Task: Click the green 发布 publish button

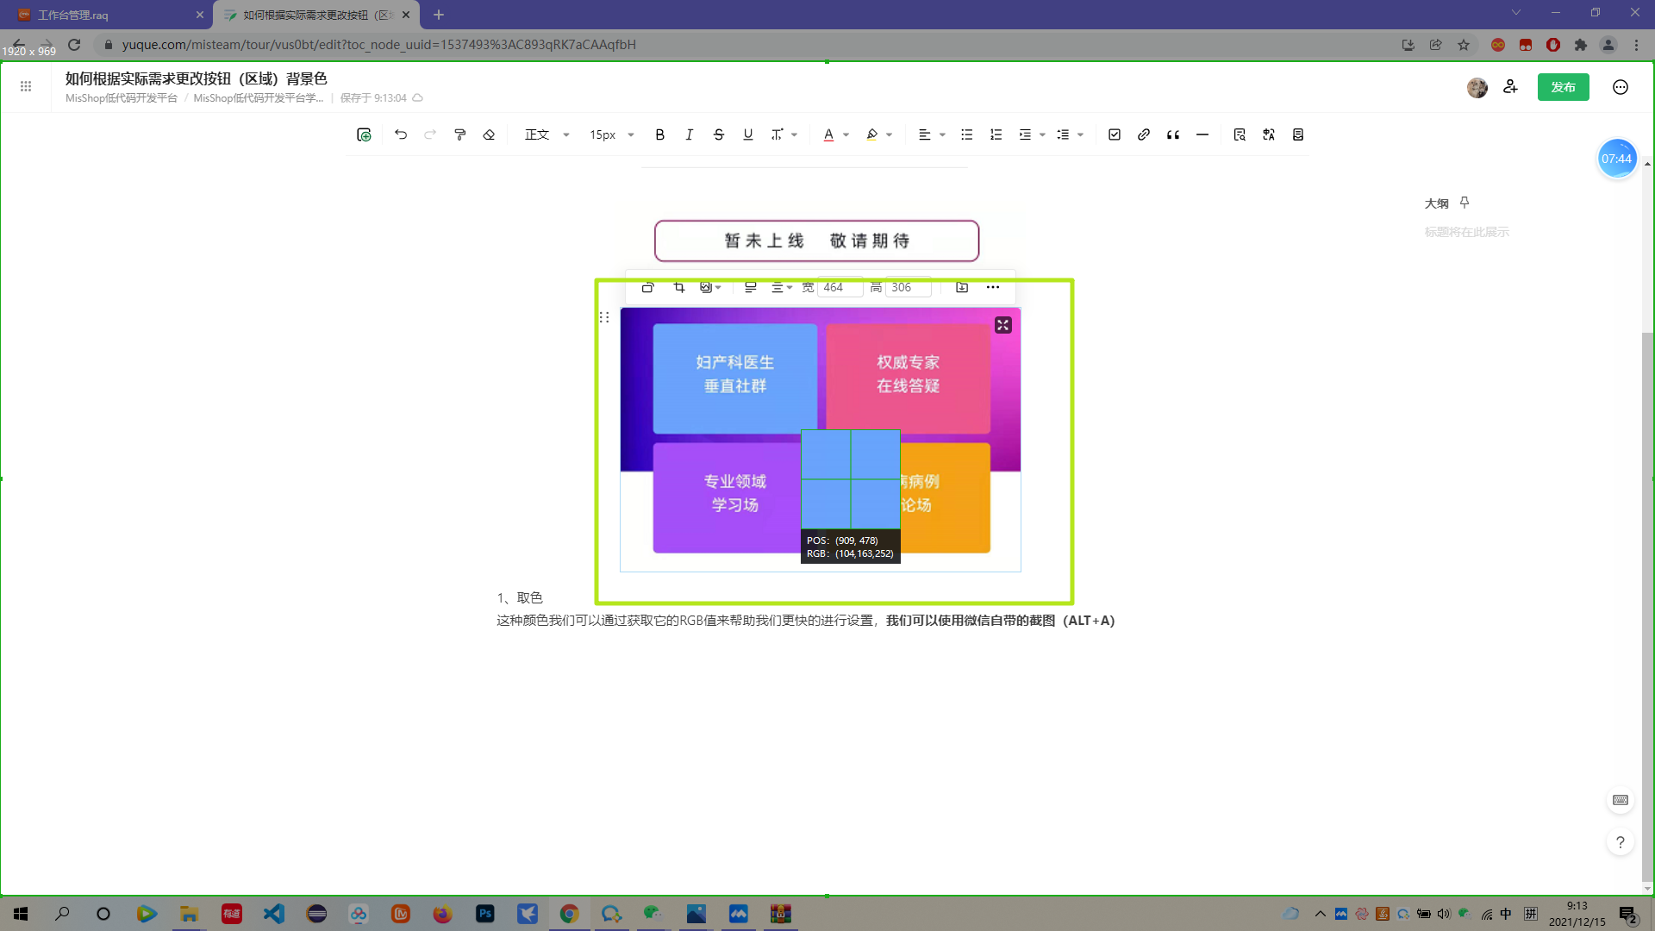Action: (x=1563, y=87)
